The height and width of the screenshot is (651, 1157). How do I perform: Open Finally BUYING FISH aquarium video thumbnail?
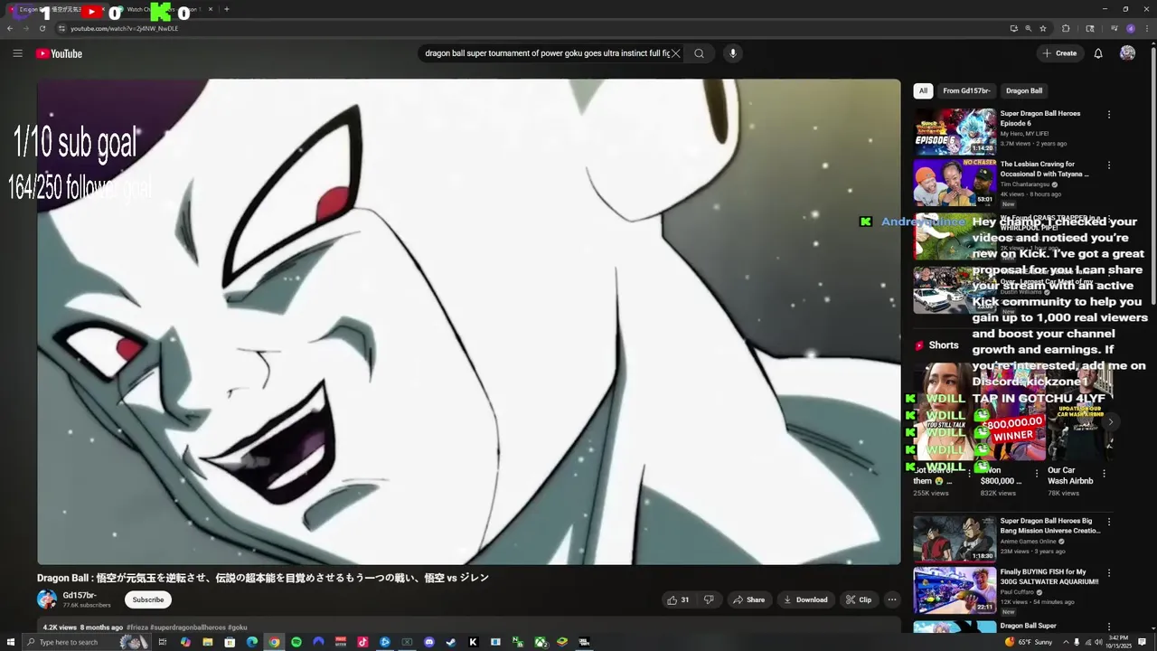955,590
